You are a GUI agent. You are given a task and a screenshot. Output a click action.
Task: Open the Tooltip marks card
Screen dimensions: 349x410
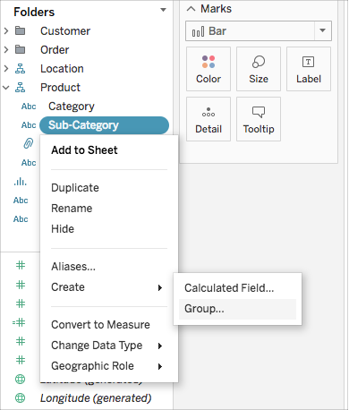tap(259, 119)
